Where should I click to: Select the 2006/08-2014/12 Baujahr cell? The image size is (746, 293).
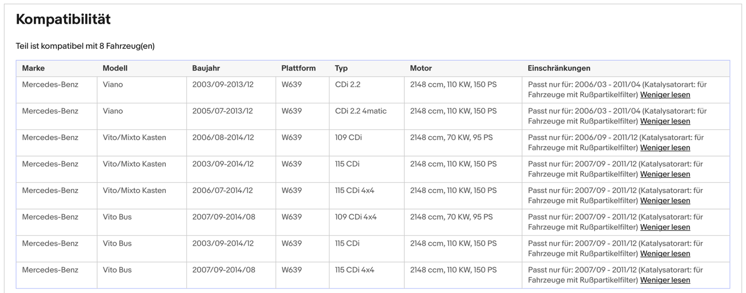(x=223, y=137)
